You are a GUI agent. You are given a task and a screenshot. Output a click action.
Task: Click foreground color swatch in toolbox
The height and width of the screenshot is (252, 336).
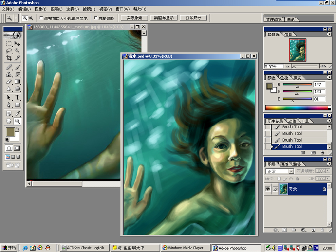(x=10, y=132)
